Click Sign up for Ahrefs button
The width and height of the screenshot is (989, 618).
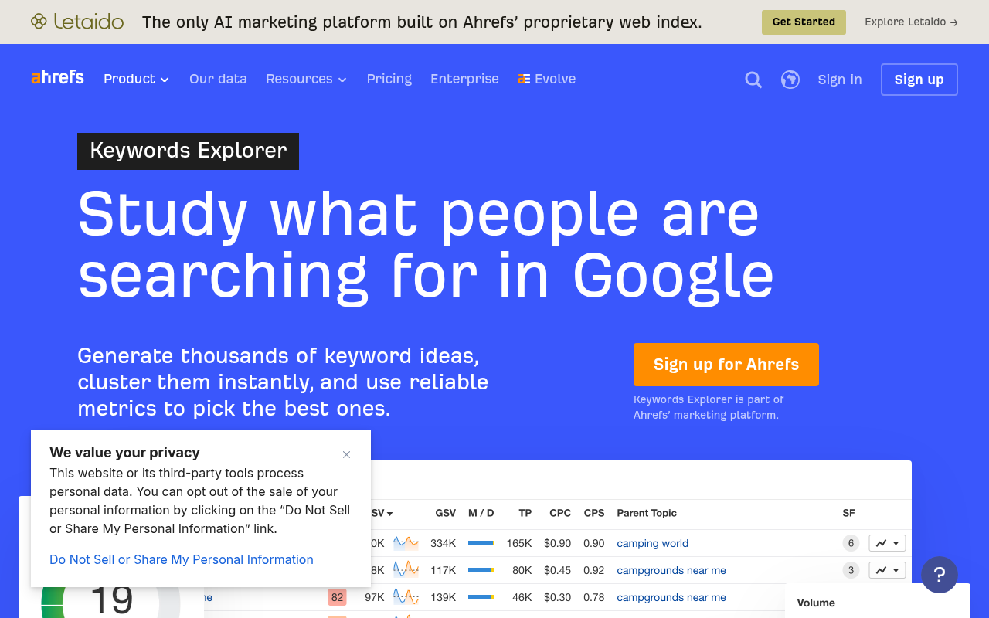pyautogui.click(x=726, y=365)
